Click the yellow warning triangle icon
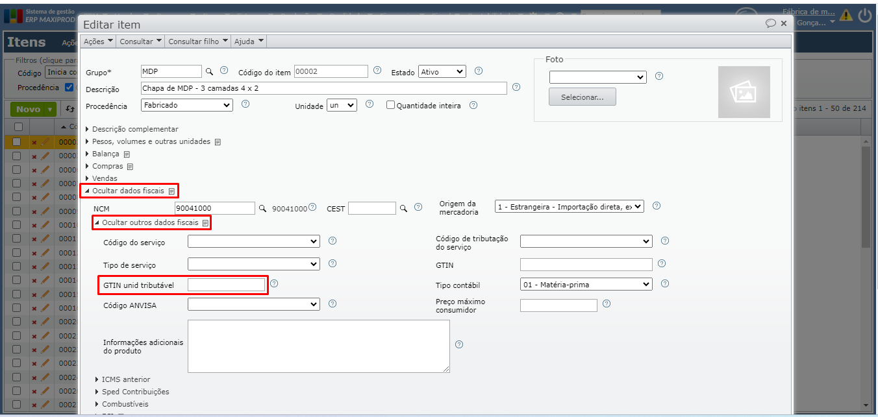 tap(846, 15)
